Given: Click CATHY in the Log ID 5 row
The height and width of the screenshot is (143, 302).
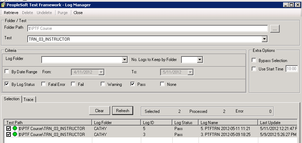Looking at the screenshot, I should tap(100, 129).
